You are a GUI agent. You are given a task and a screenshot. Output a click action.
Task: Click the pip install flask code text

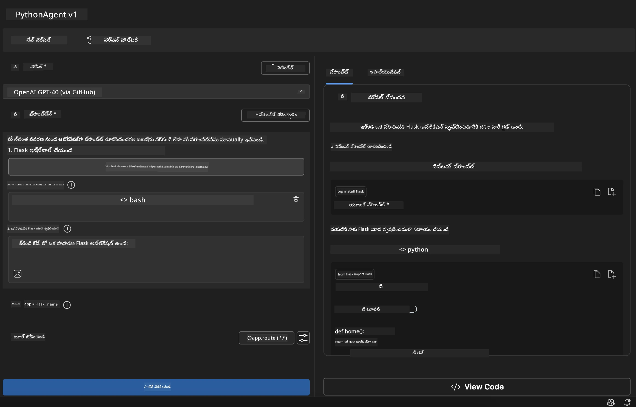click(351, 191)
